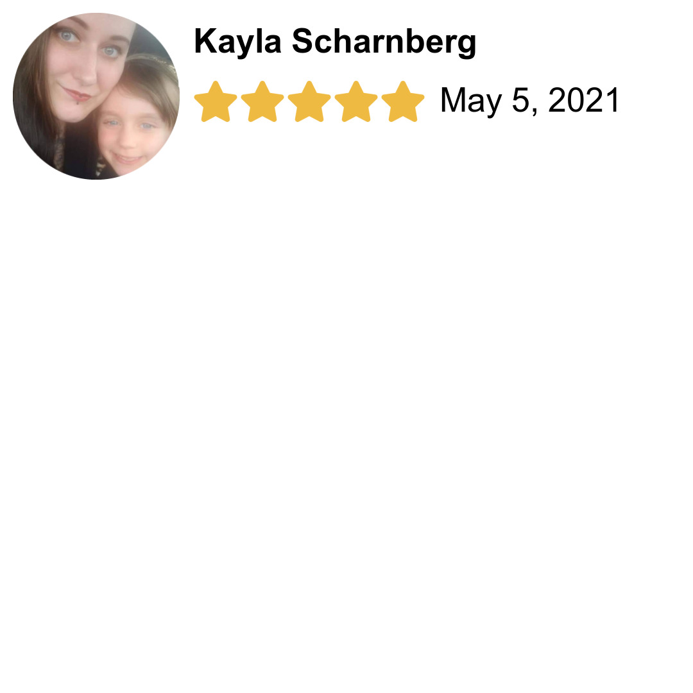The image size is (693, 693).
Task: Click the surname "Scharnberg" in the heading
Action: [384, 42]
